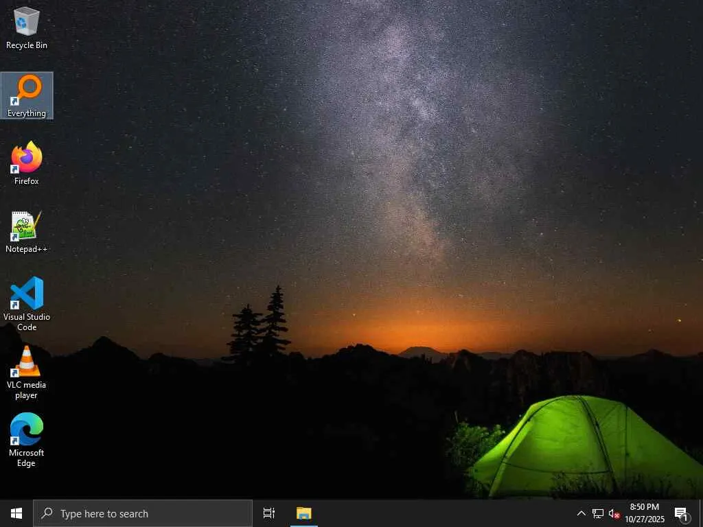Show hidden system tray icons
The height and width of the screenshot is (527, 703).
(x=581, y=513)
